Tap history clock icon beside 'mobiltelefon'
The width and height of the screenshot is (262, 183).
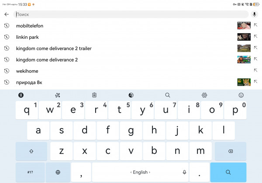pos(7,26)
